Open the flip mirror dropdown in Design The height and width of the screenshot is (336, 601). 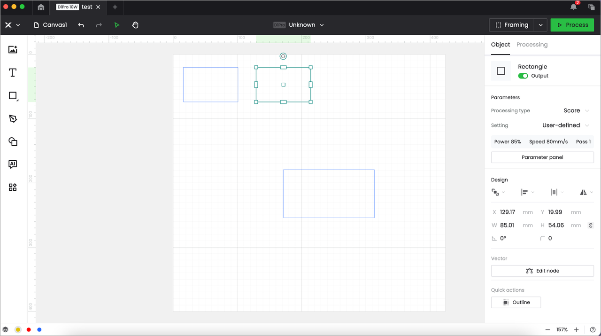coord(586,192)
